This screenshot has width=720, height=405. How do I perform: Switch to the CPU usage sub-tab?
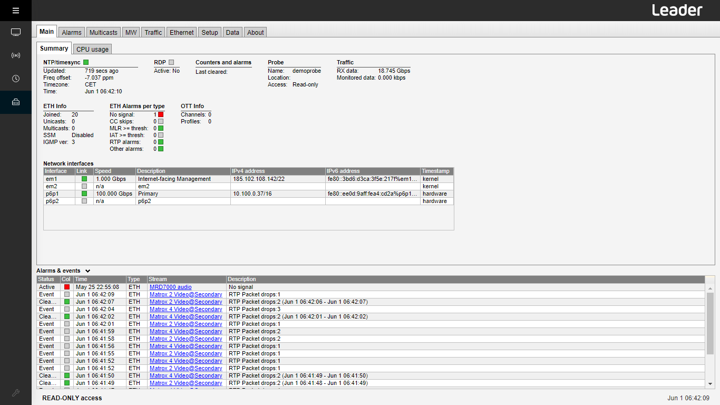92,49
